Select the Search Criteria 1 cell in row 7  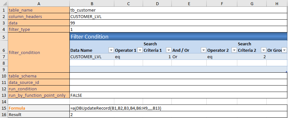click(x=157, y=57)
